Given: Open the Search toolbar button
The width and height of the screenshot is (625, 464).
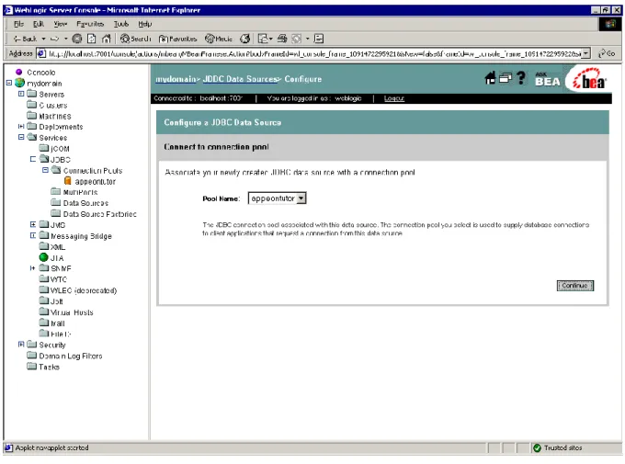Looking at the screenshot, I should click(x=136, y=39).
